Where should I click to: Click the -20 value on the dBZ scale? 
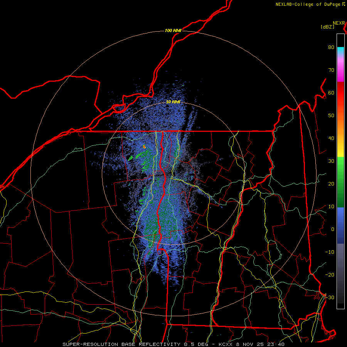coord(330,275)
